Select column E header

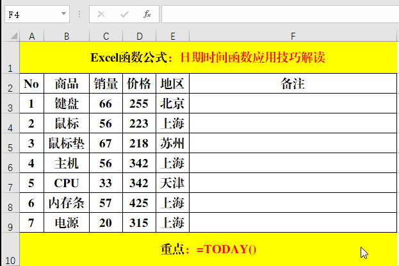pos(173,36)
